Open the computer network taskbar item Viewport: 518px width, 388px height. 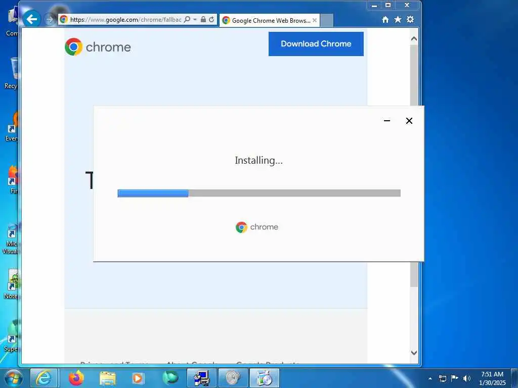[x=202, y=378]
